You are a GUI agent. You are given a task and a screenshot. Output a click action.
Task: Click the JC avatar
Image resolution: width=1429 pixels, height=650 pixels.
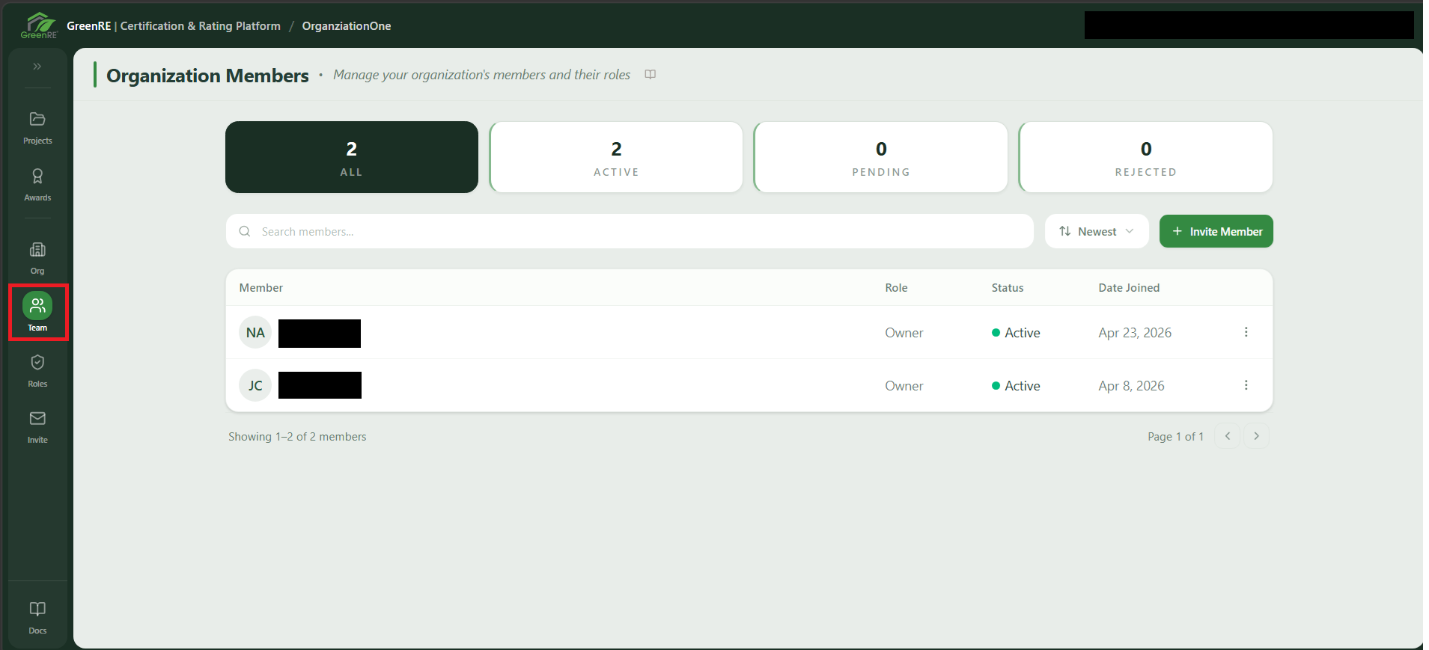255,386
